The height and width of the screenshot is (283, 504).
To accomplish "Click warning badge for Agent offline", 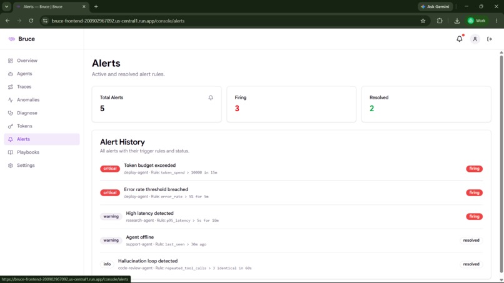I will [x=111, y=241].
